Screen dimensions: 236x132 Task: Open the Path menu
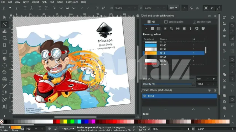[44, 2]
